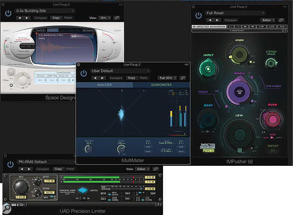Screen dimensions: 293x215
Task: Click the UAD Limiter large Input knob
Action: coord(21,187)
